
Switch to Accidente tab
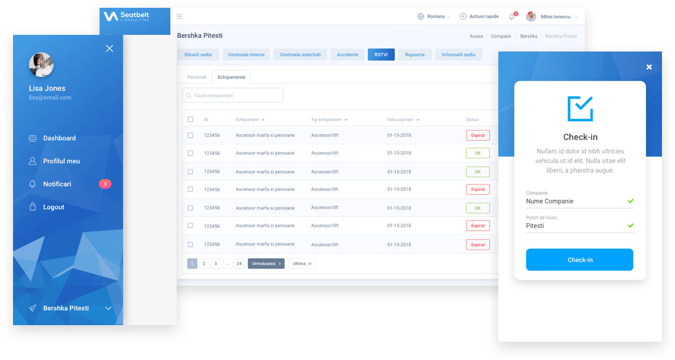pos(348,55)
